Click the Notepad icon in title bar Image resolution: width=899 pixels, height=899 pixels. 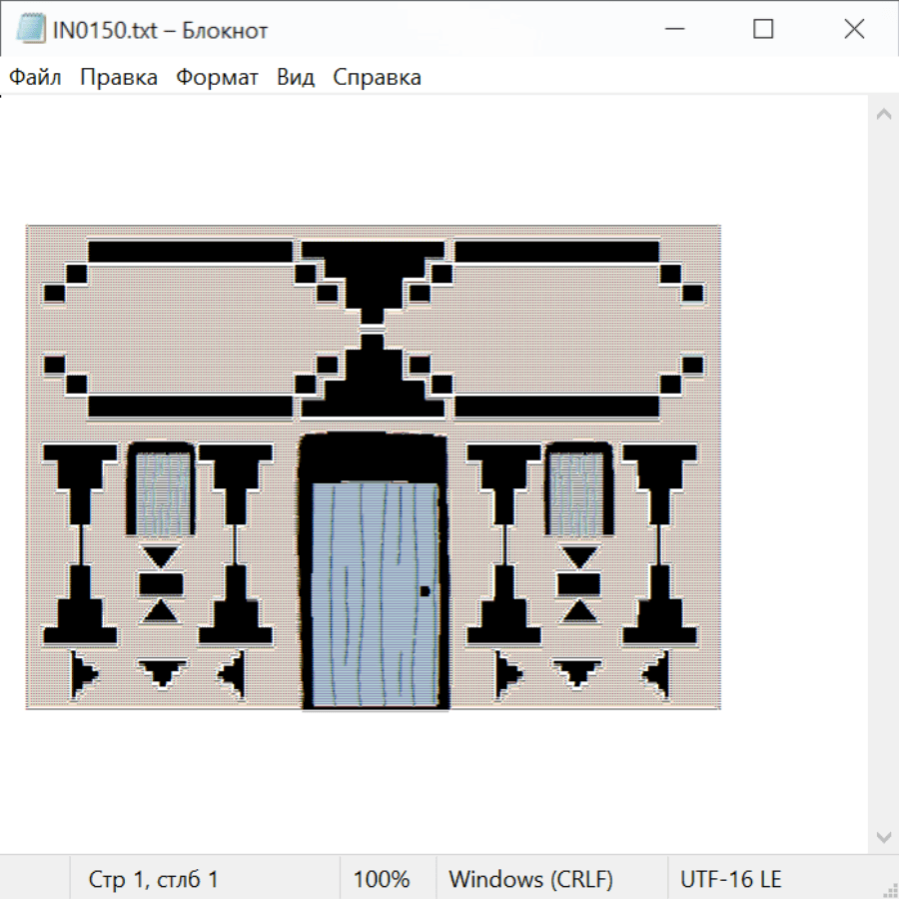(31, 30)
